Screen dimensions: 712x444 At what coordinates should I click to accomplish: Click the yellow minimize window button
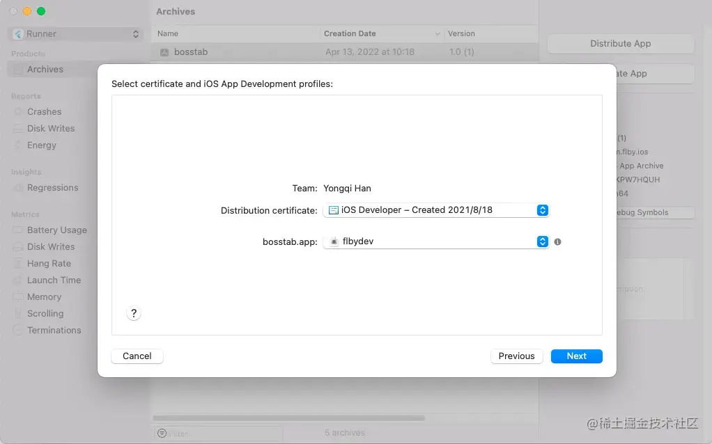coord(27,11)
